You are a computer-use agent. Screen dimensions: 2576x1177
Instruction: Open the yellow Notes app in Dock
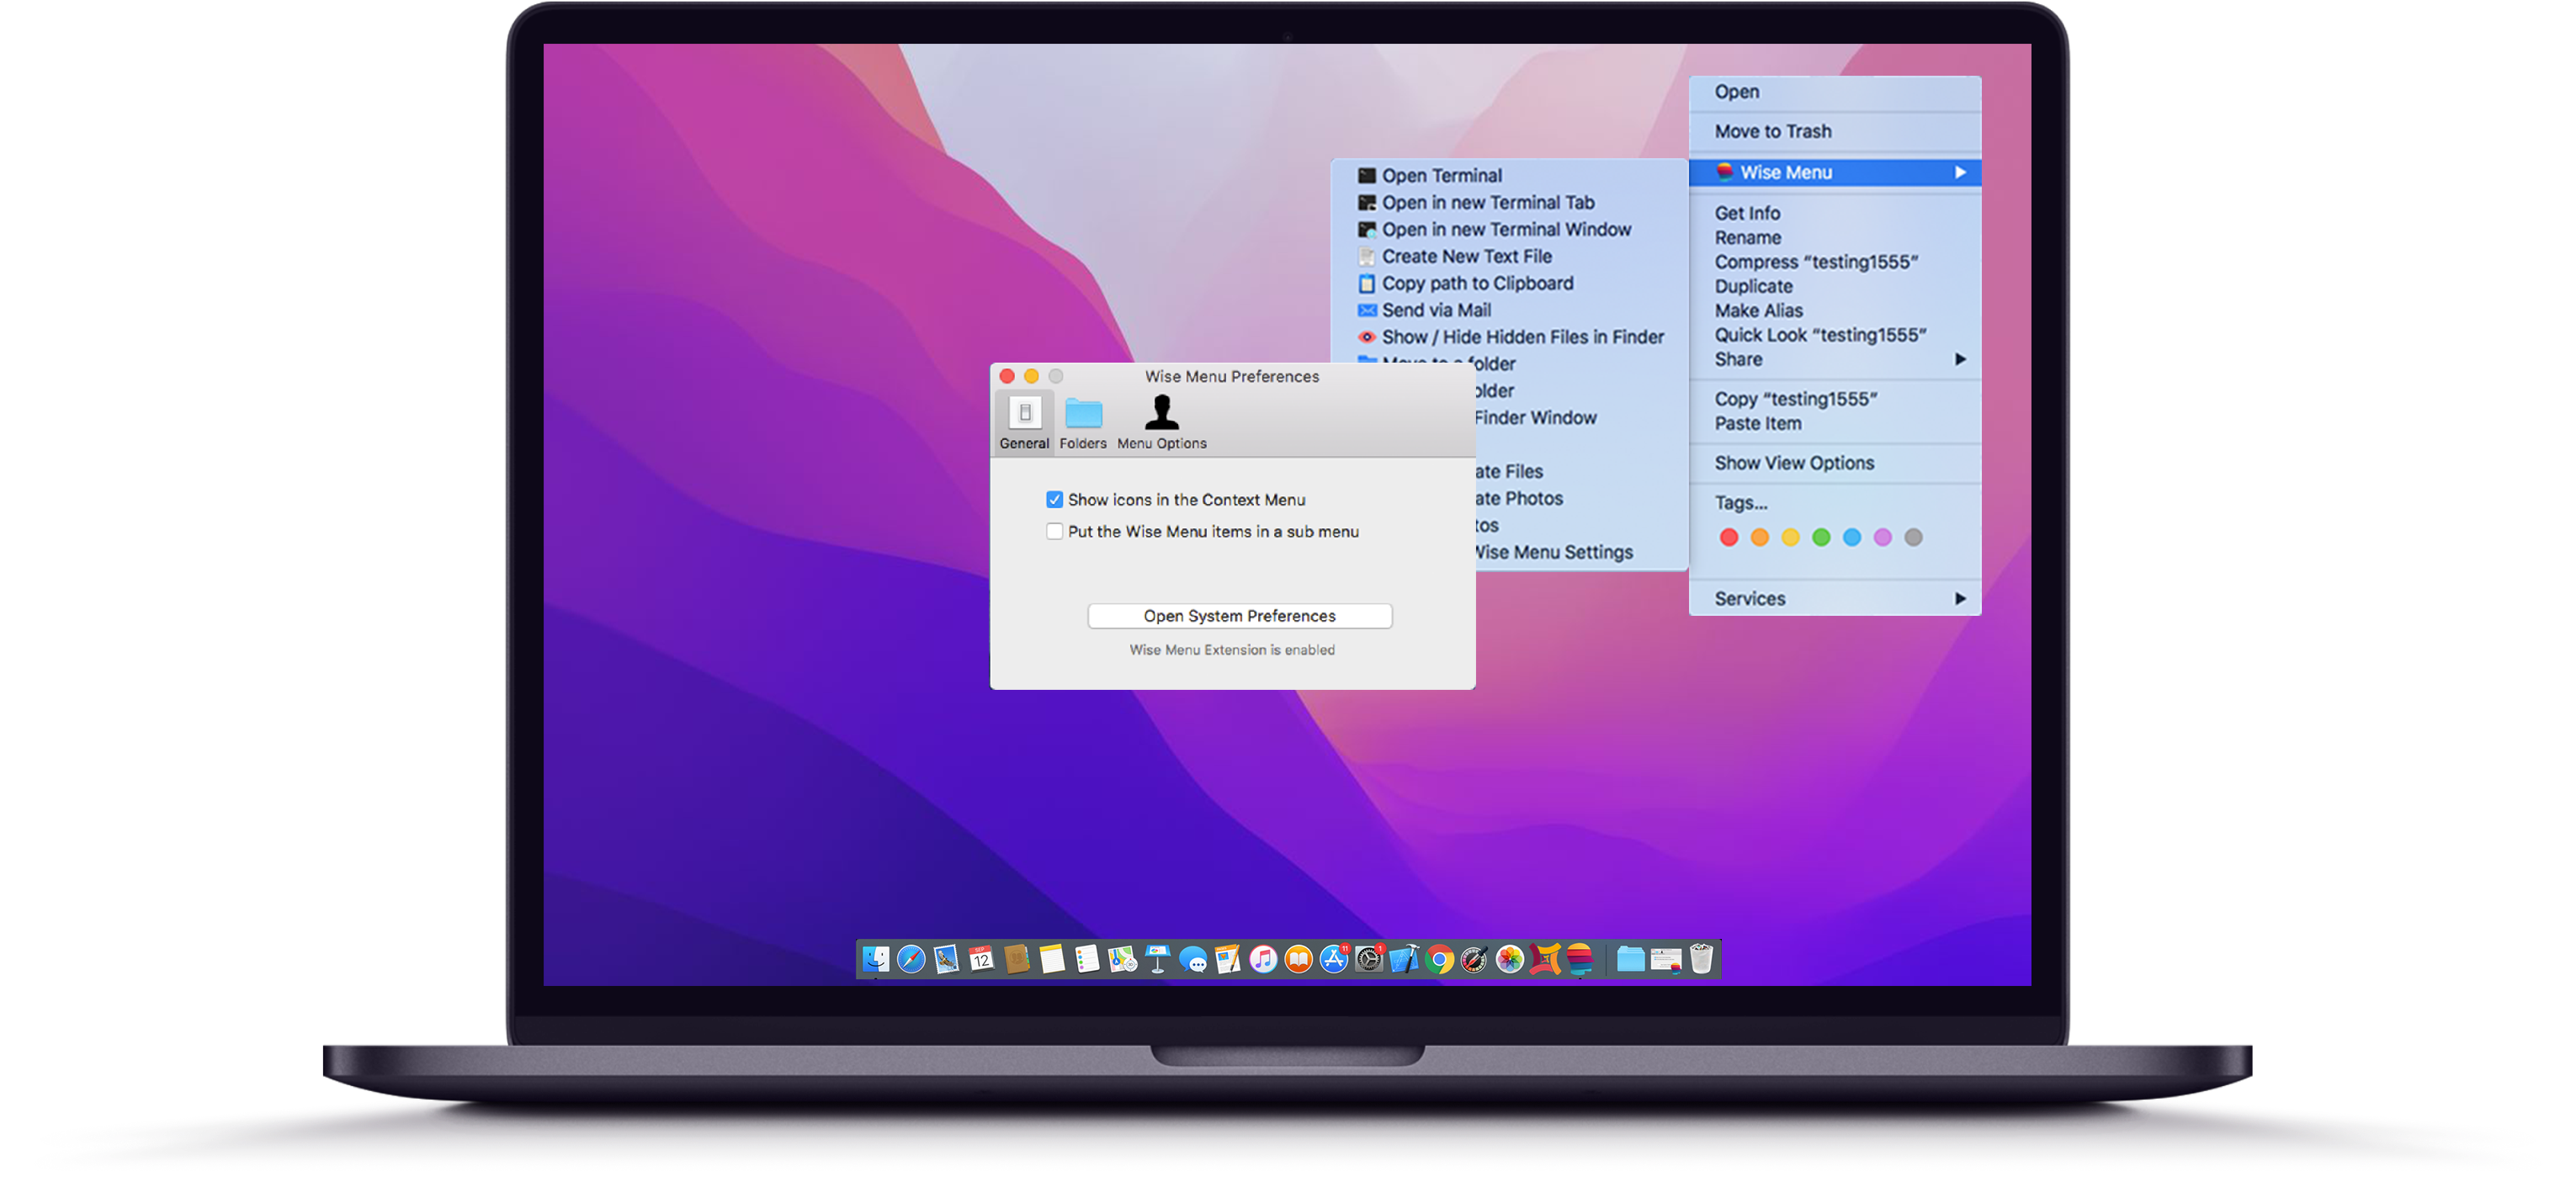[1052, 960]
